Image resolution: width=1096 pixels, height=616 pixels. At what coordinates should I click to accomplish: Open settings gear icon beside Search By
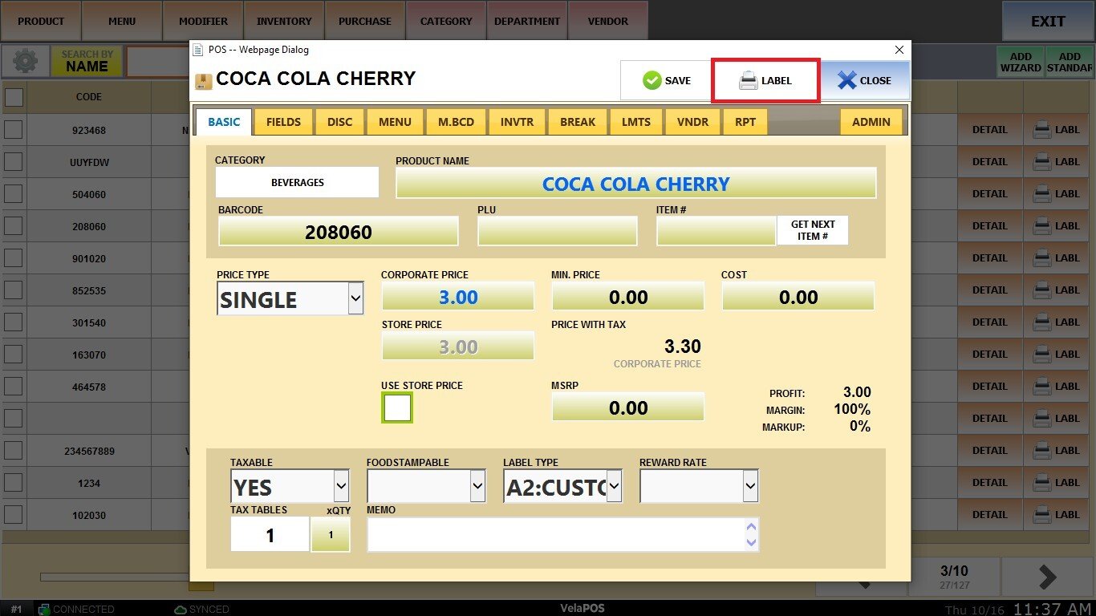[x=25, y=61]
